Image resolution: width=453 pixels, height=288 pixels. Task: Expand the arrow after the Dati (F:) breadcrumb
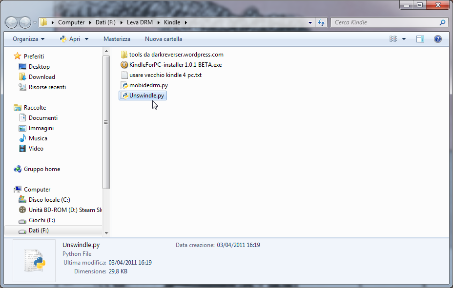[121, 22]
